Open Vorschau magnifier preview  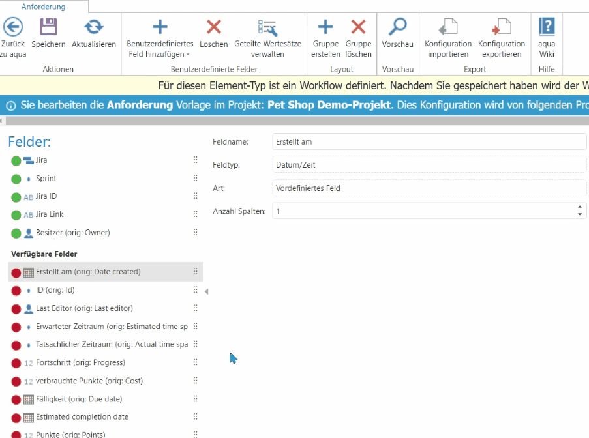(397, 27)
